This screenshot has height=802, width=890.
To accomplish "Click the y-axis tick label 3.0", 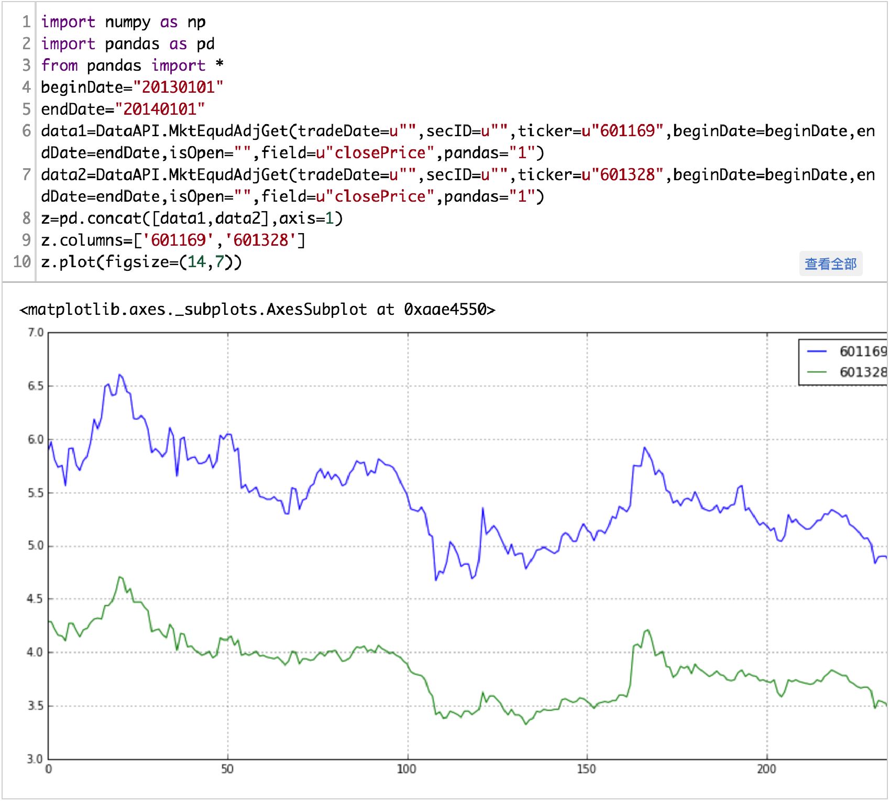I will click(x=36, y=759).
